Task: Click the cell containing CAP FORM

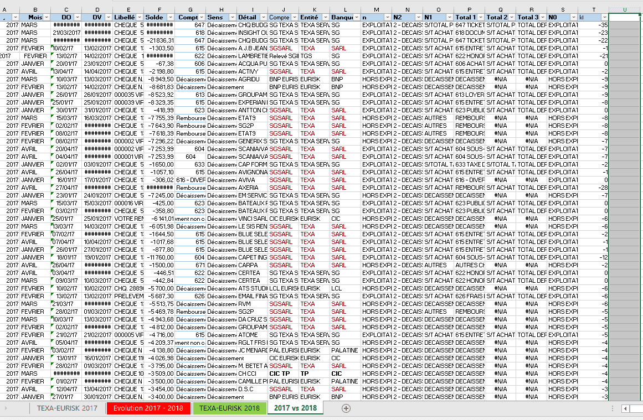Action: coord(252,164)
